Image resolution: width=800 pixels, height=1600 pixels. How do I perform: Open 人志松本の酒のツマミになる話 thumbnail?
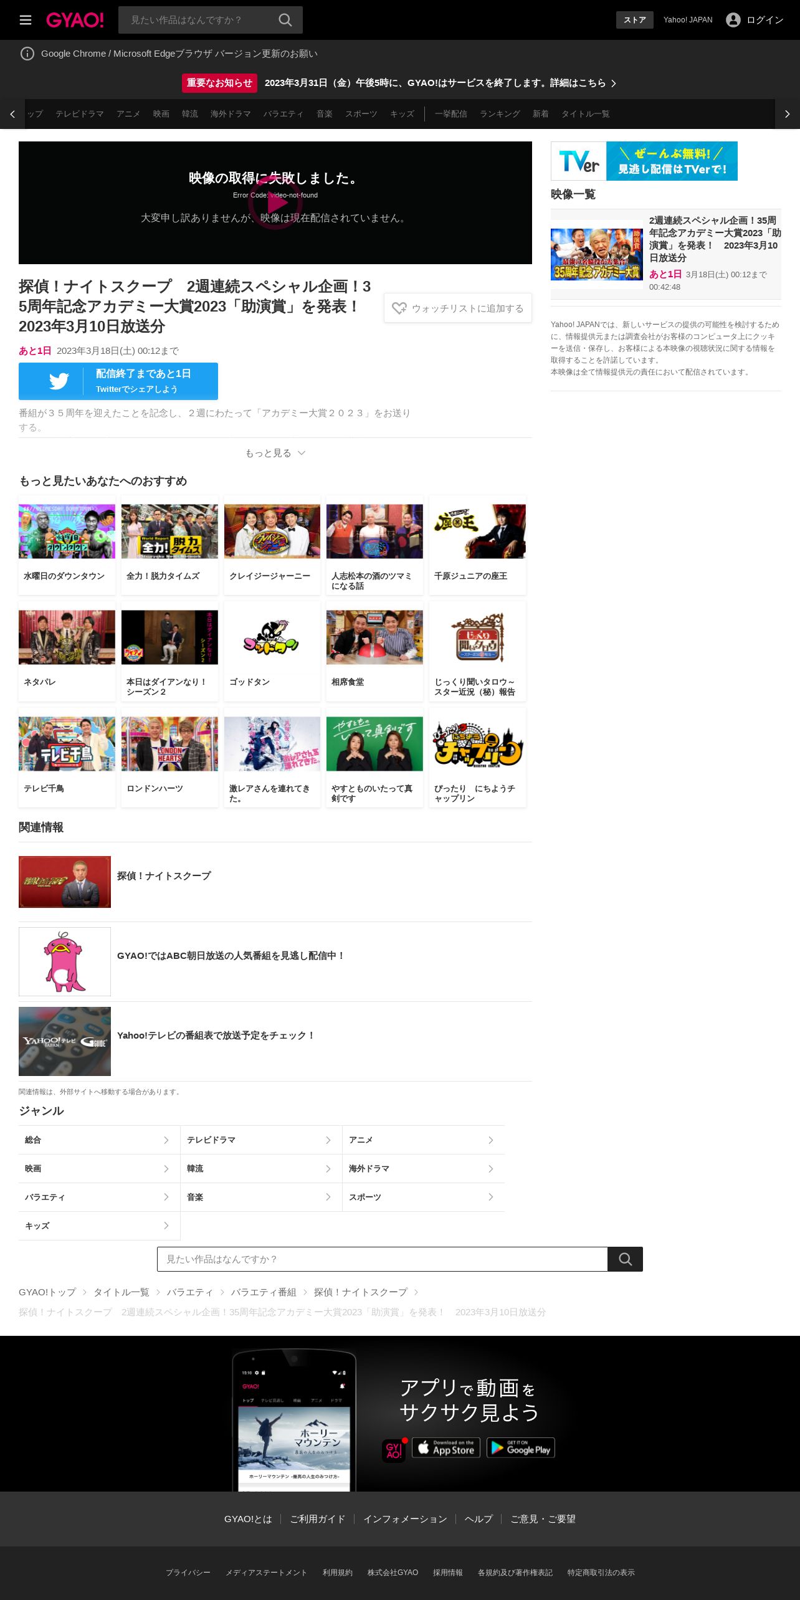point(374,531)
